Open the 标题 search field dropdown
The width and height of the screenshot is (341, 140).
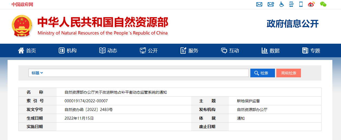(37, 73)
